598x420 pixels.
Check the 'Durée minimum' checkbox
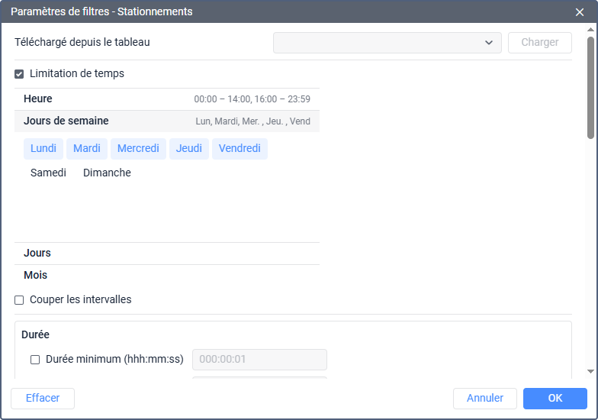coord(35,360)
